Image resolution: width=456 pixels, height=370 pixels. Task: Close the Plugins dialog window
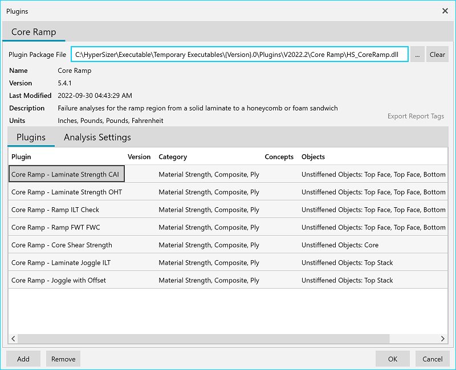tap(445, 11)
